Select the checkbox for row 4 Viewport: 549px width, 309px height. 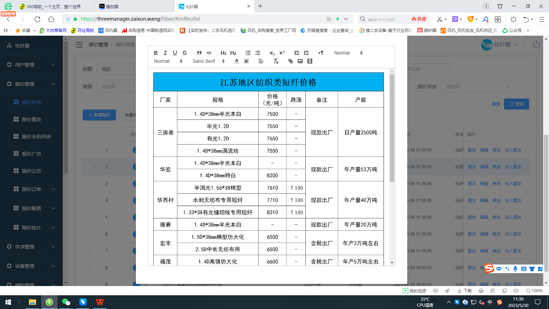pyautogui.click(x=89, y=200)
